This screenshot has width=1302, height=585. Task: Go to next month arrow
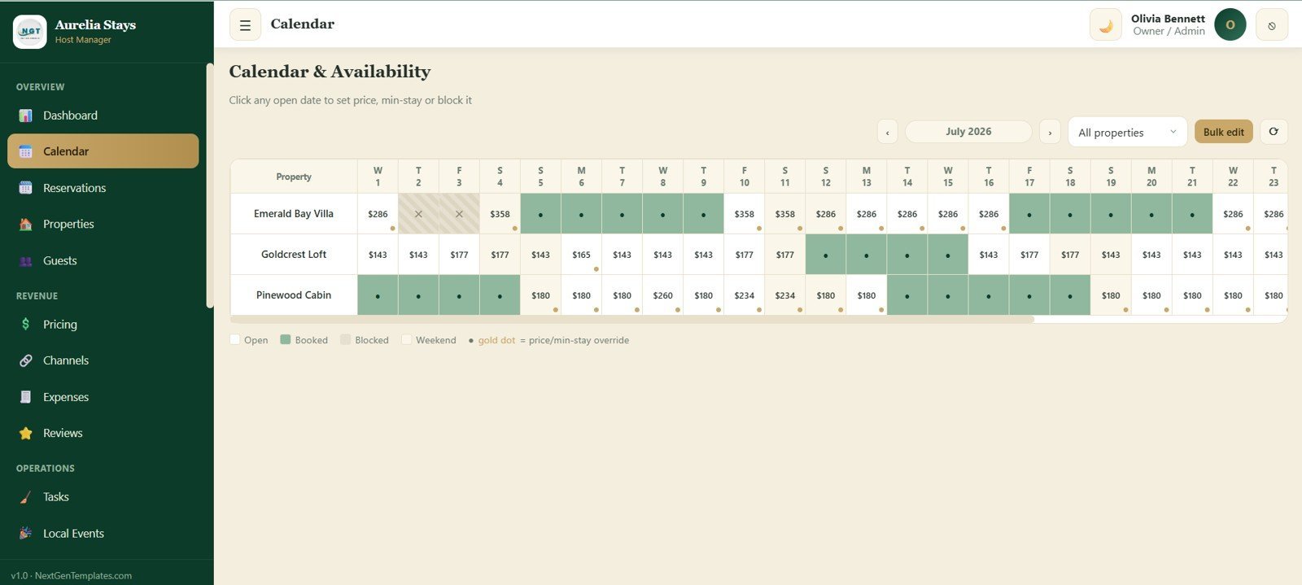pyautogui.click(x=1050, y=132)
